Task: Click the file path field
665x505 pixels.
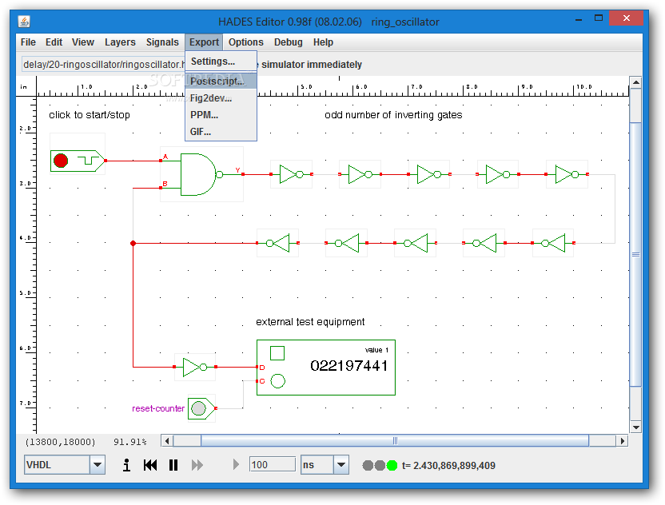Action: 103,65
